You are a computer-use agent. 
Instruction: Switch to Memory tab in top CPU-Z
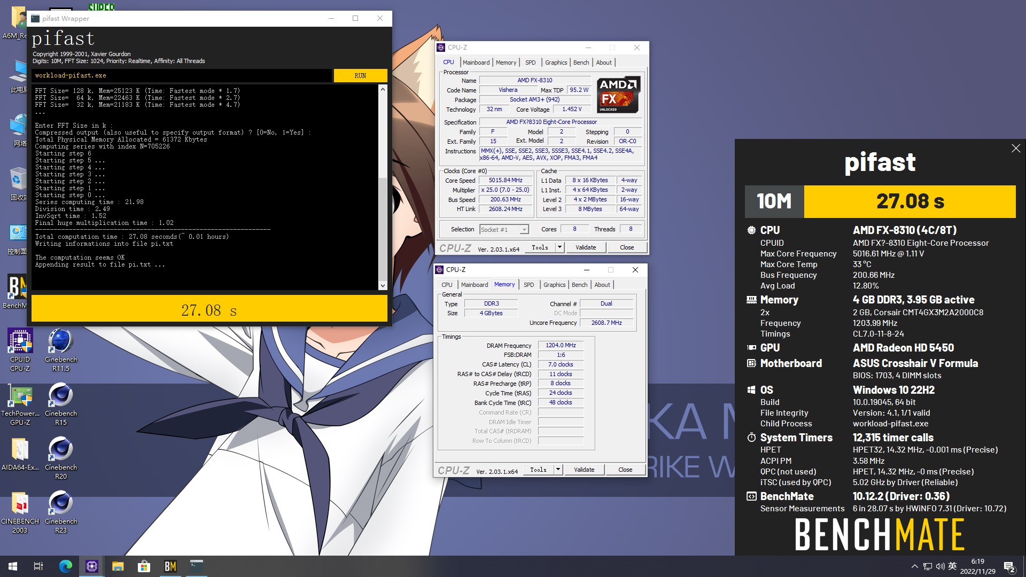click(506, 63)
